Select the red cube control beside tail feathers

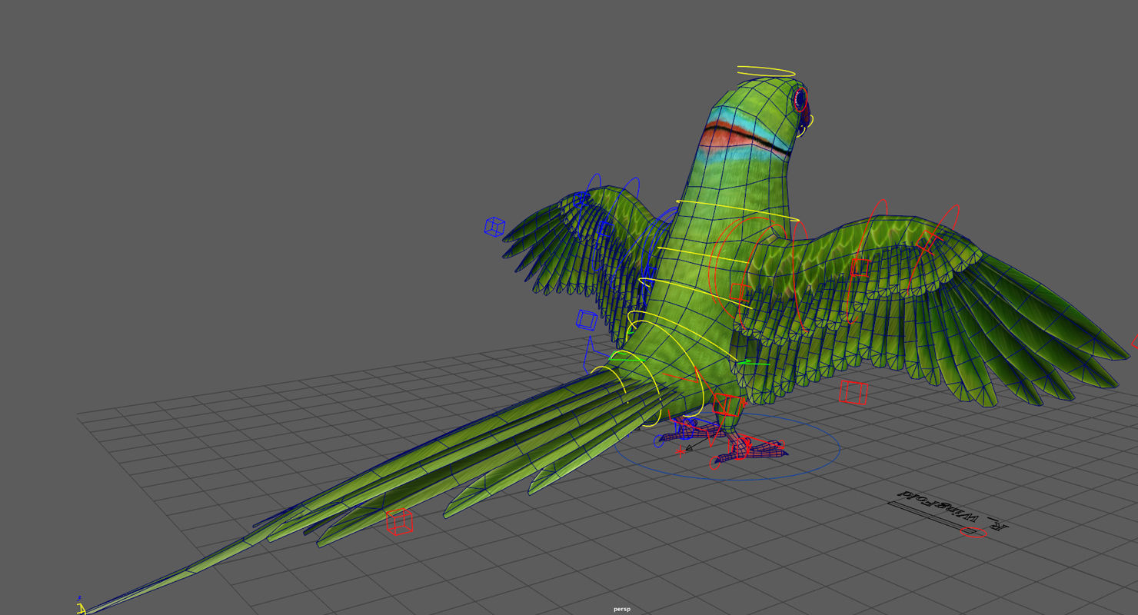coord(399,521)
